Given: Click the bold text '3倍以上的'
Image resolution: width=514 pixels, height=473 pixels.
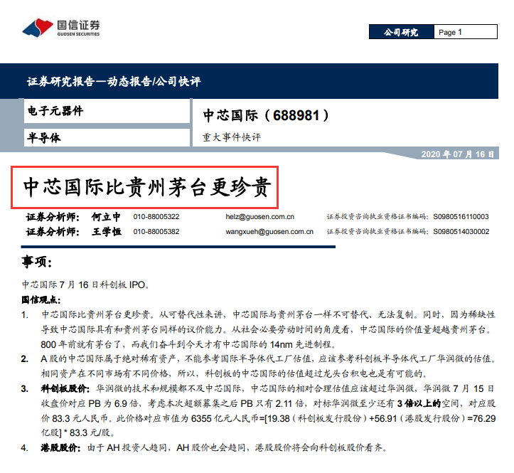Looking at the screenshot, I should click(419, 403).
